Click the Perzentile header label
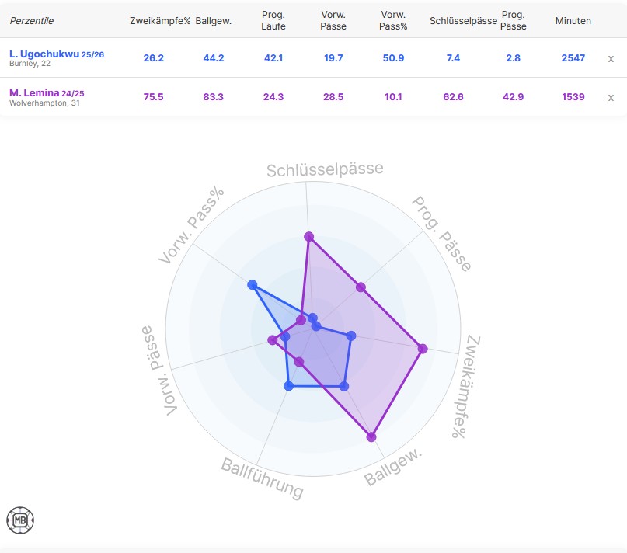Viewport: 627px width, 553px height. click(32, 21)
